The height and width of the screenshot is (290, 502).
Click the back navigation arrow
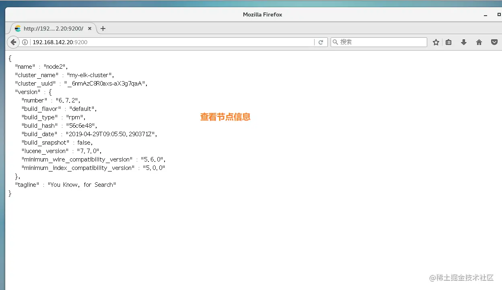point(13,42)
